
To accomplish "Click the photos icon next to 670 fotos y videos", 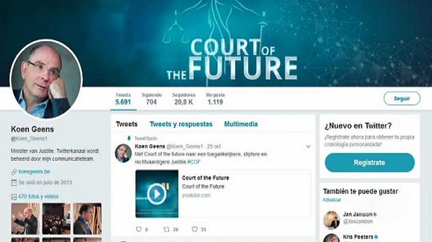I will click(x=14, y=197).
